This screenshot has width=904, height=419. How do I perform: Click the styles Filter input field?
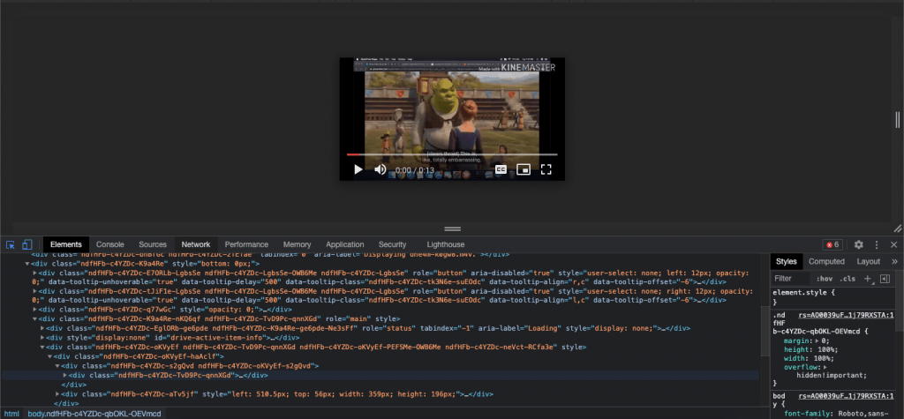pos(792,279)
